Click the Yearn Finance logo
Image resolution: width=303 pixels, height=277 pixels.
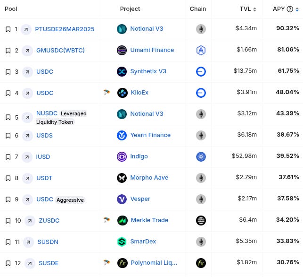coord(122,135)
